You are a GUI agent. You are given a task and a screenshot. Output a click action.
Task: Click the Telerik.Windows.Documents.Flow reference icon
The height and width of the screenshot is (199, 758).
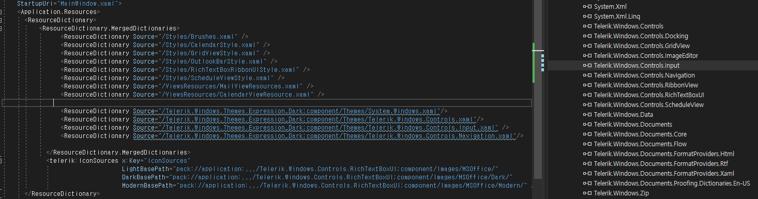tap(587, 144)
